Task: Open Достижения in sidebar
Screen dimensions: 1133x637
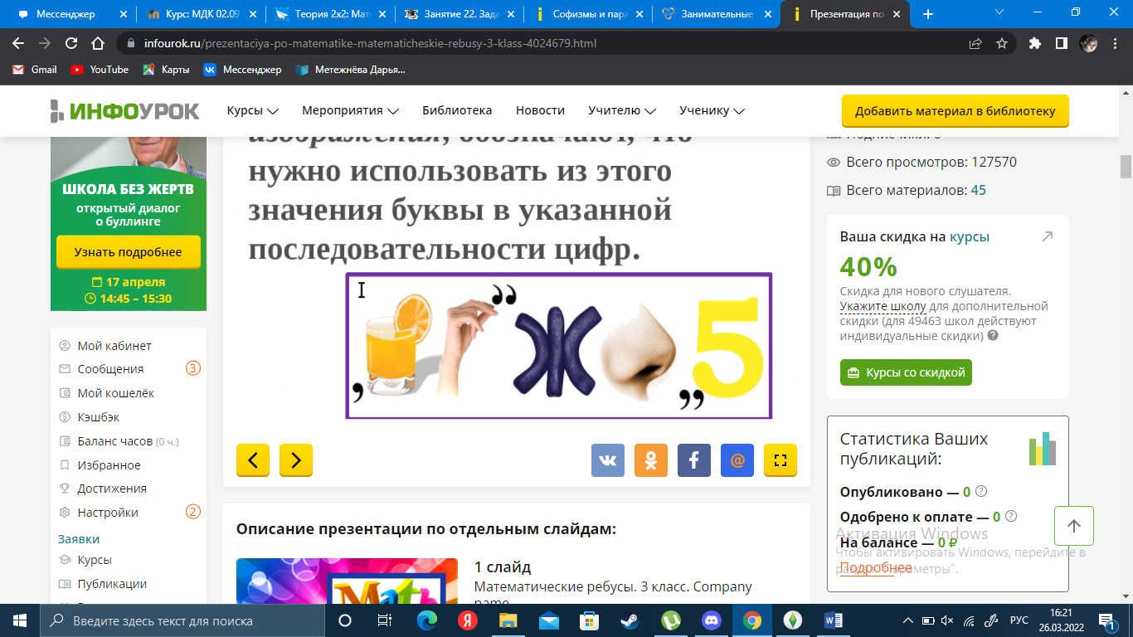Action: [x=112, y=489]
